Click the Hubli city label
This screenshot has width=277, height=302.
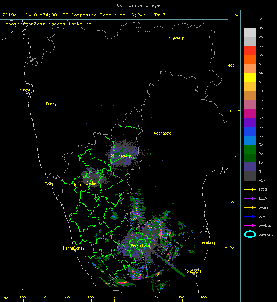point(79,185)
